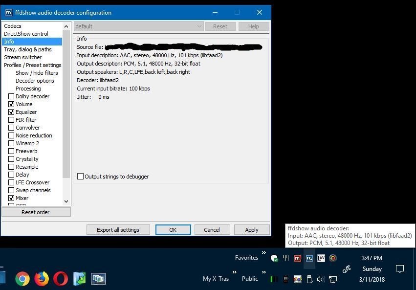Open the LAV filters tray icon
The height and width of the screenshot is (290, 416).
pos(321,258)
